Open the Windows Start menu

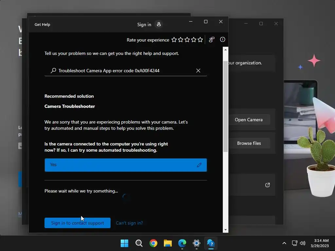pos(124,243)
